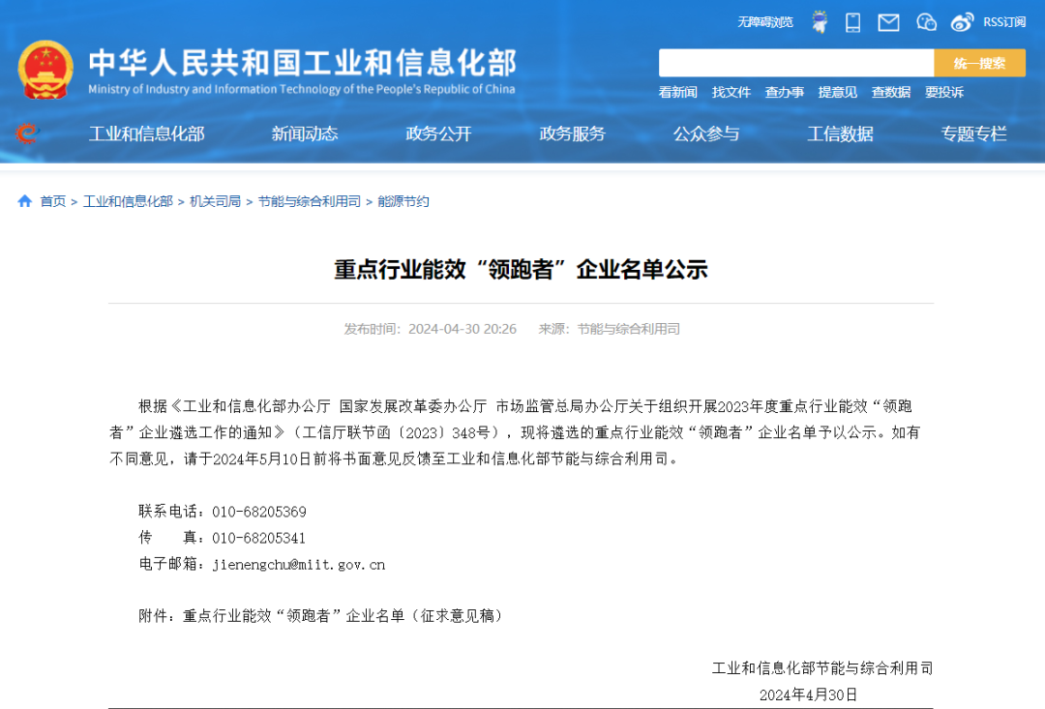Select 找文件 quick link
Image resolution: width=1045 pixels, height=709 pixels.
pyautogui.click(x=731, y=93)
